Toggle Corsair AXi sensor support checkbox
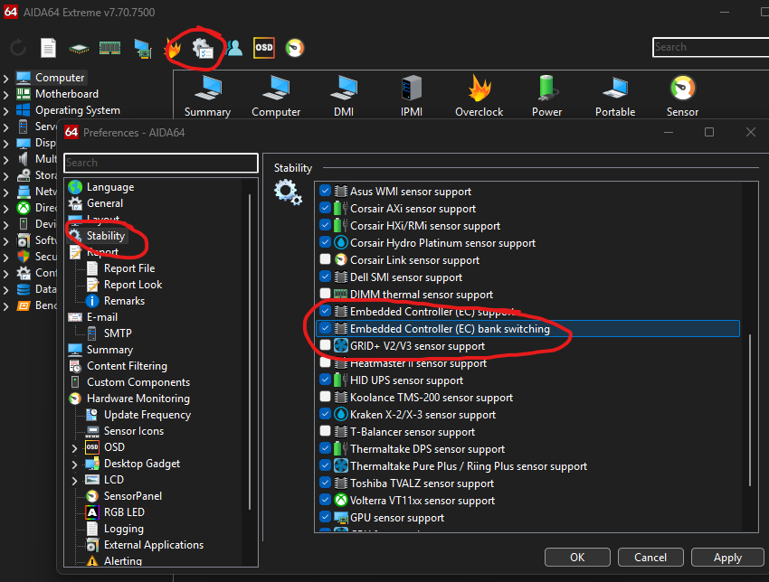This screenshot has width=769, height=582. (325, 208)
